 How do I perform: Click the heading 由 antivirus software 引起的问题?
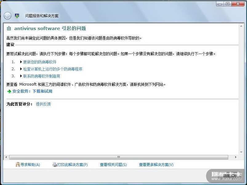[46, 29]
